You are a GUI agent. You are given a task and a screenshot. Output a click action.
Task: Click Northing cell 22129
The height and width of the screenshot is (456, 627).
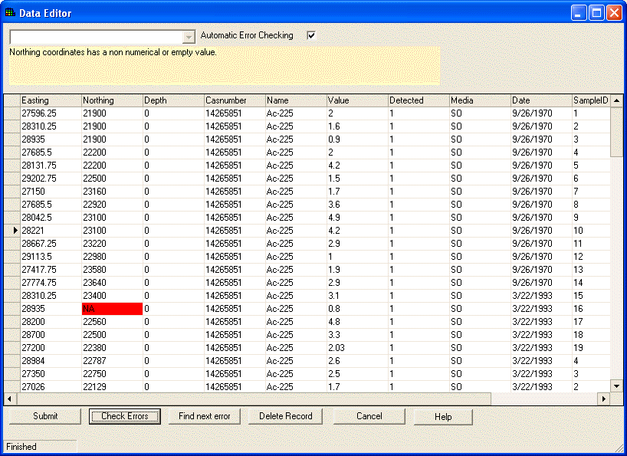[113, 387]
